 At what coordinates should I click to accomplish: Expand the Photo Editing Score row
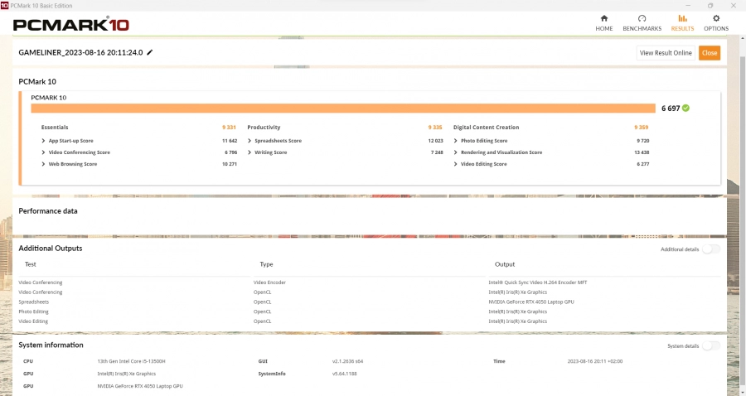[x=455, y=141]
